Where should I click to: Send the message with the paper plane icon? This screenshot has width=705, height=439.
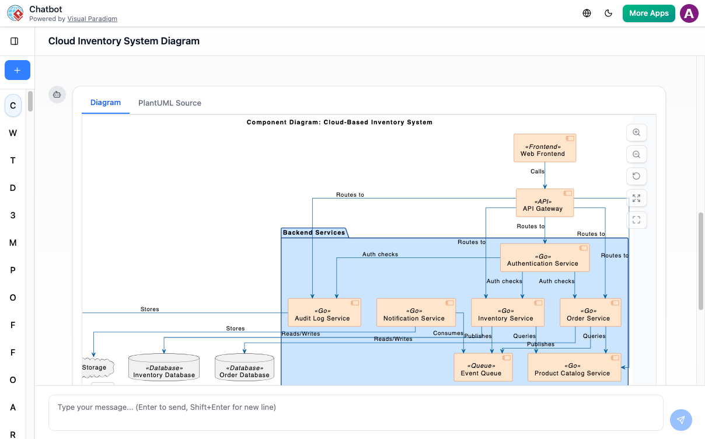[x=680, y=420]
